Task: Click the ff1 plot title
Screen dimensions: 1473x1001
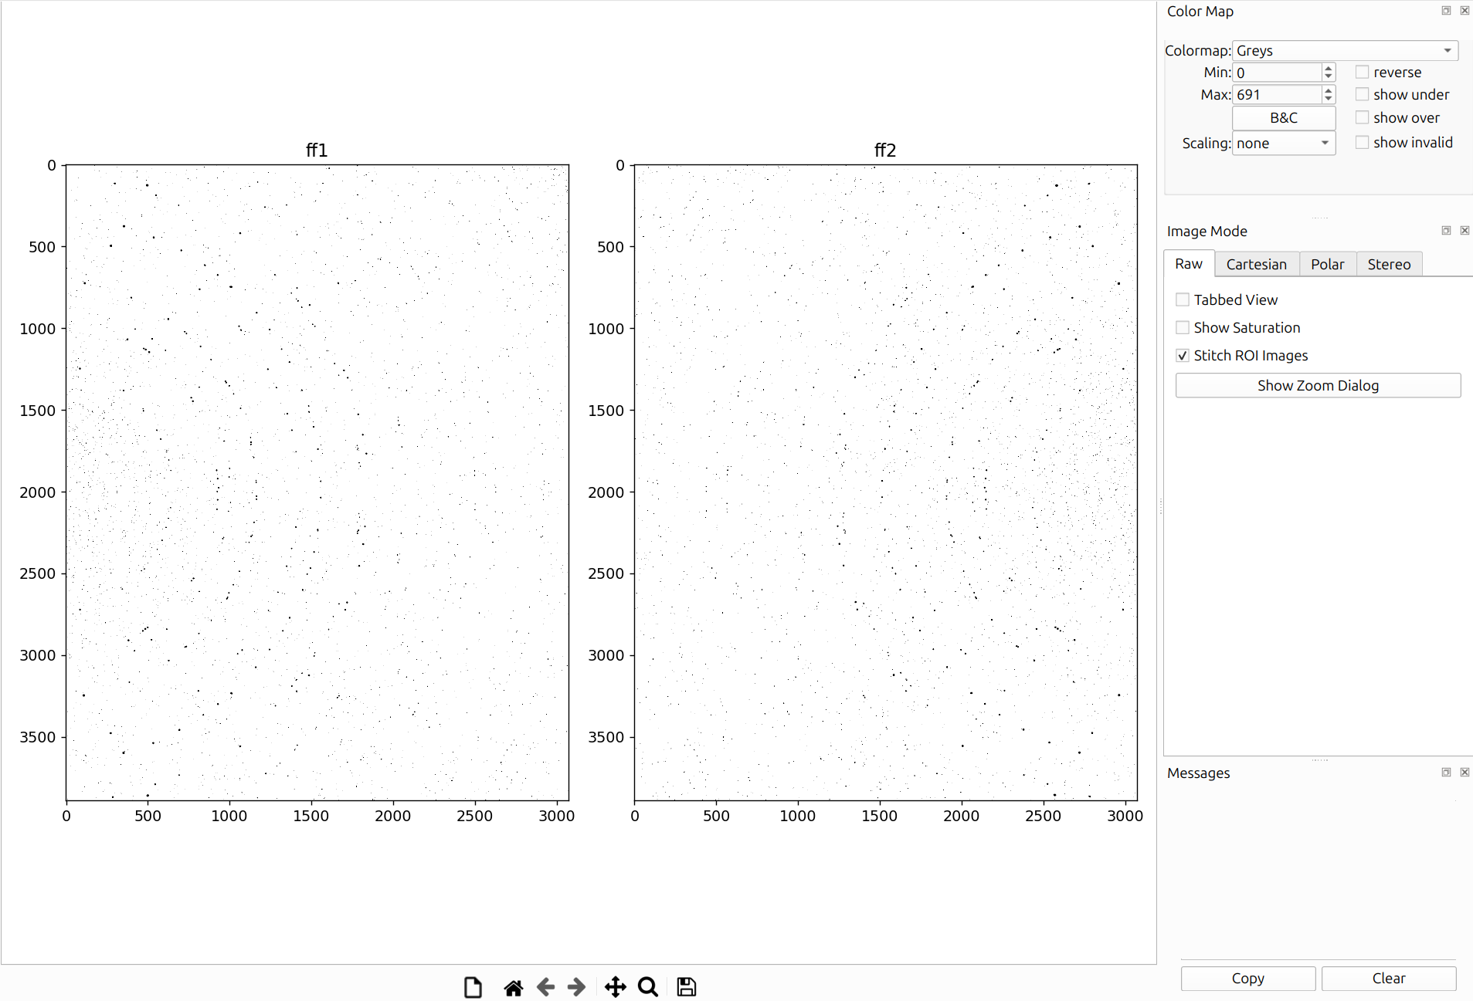Action: pyautogui.click(x=317, y=150)
